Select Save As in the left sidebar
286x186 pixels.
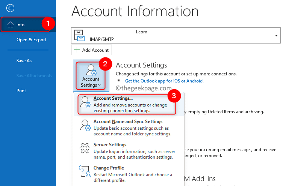click(x=24, y=61)
